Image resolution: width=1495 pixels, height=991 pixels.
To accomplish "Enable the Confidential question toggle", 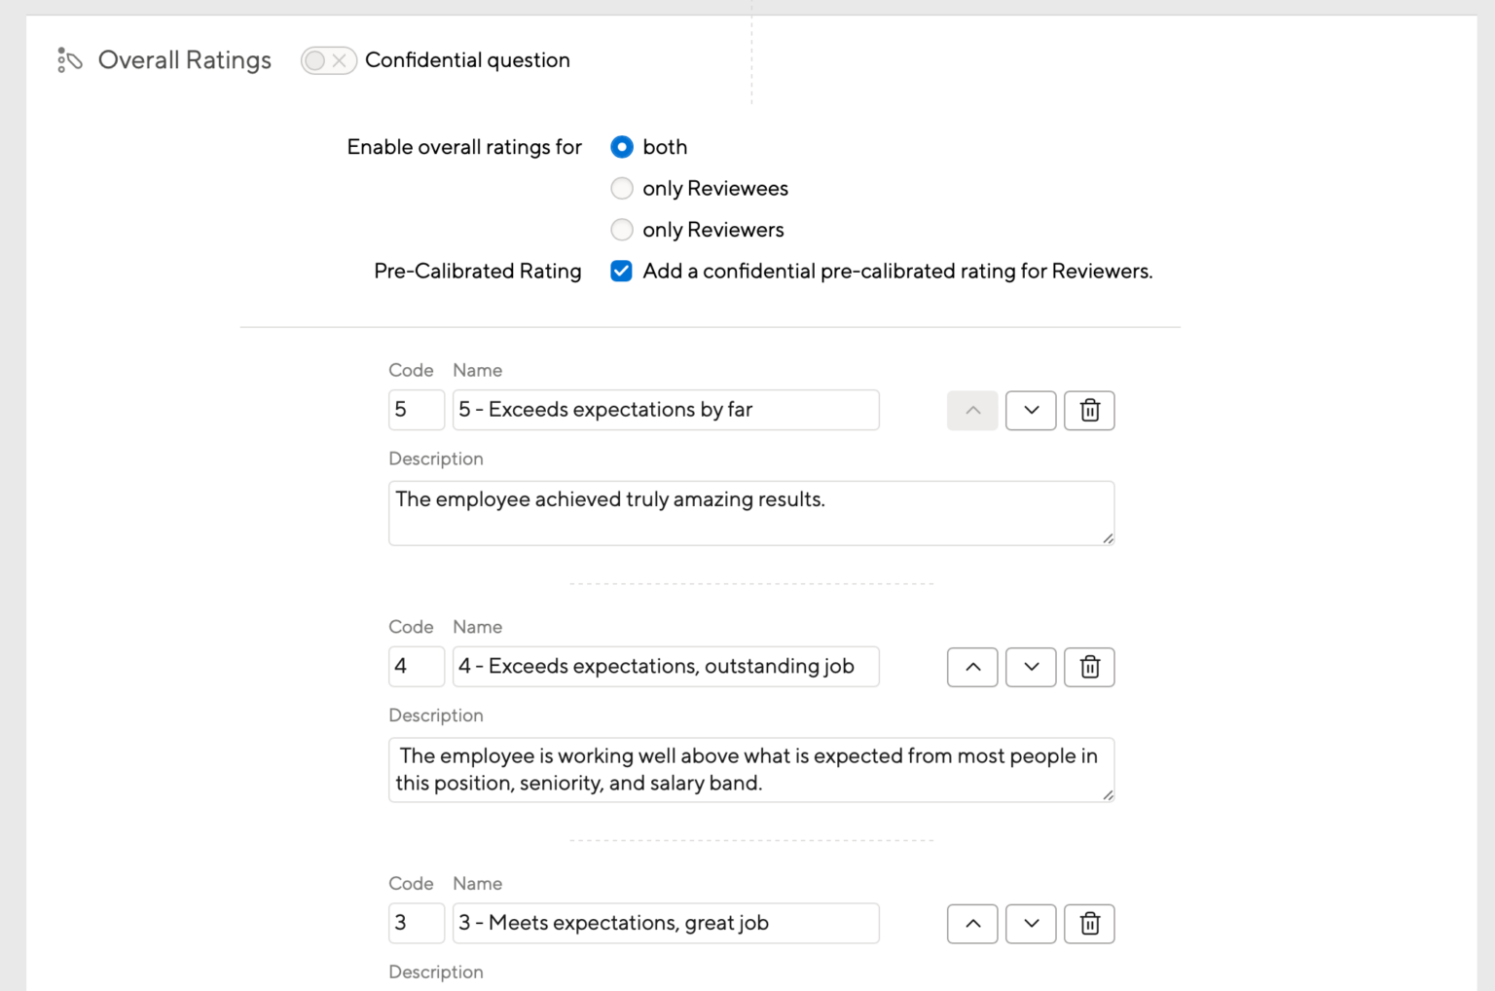I will point(328,59).
